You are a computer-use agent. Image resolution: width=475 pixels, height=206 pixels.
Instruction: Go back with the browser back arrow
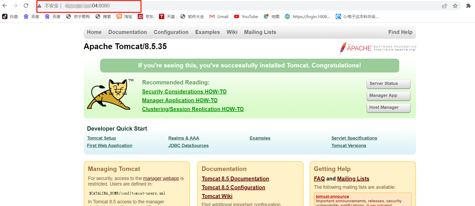[5, 6]
